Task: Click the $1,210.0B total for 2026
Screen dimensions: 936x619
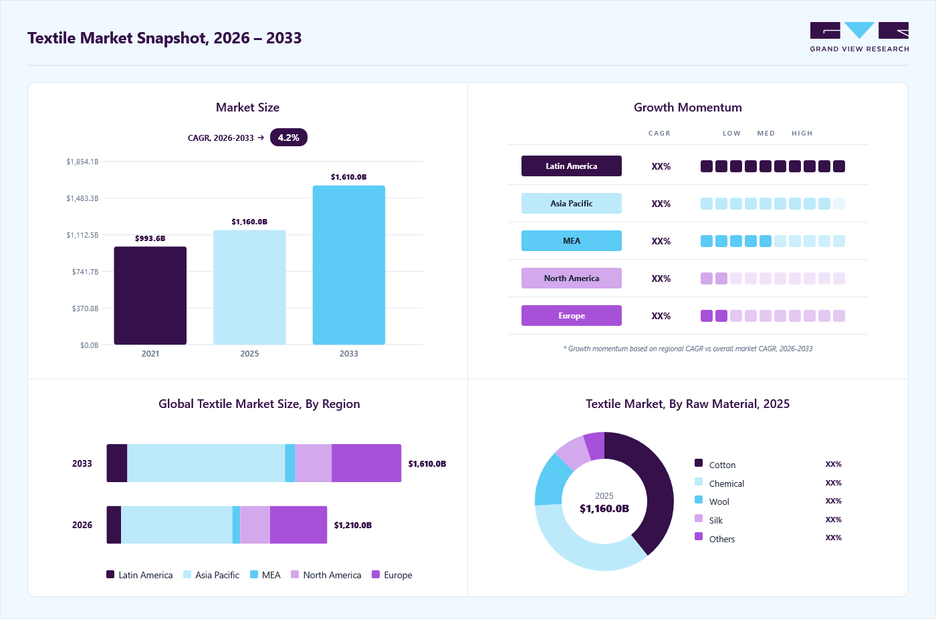Action: 353,526
